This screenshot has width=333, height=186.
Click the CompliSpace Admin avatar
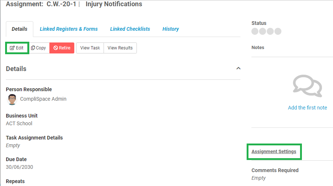pyautogui.click(x=12, y=99)
